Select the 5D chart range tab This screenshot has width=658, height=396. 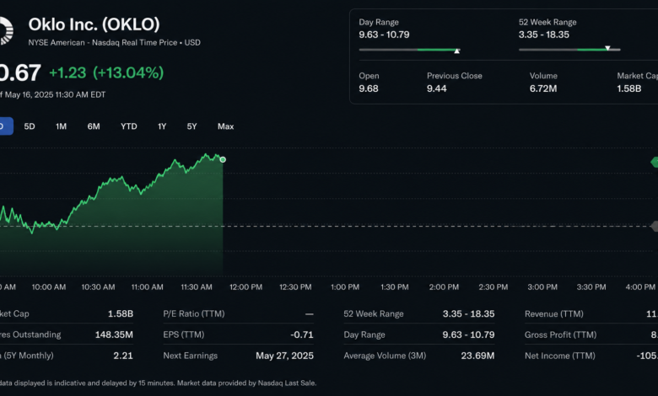coord(30,126)
